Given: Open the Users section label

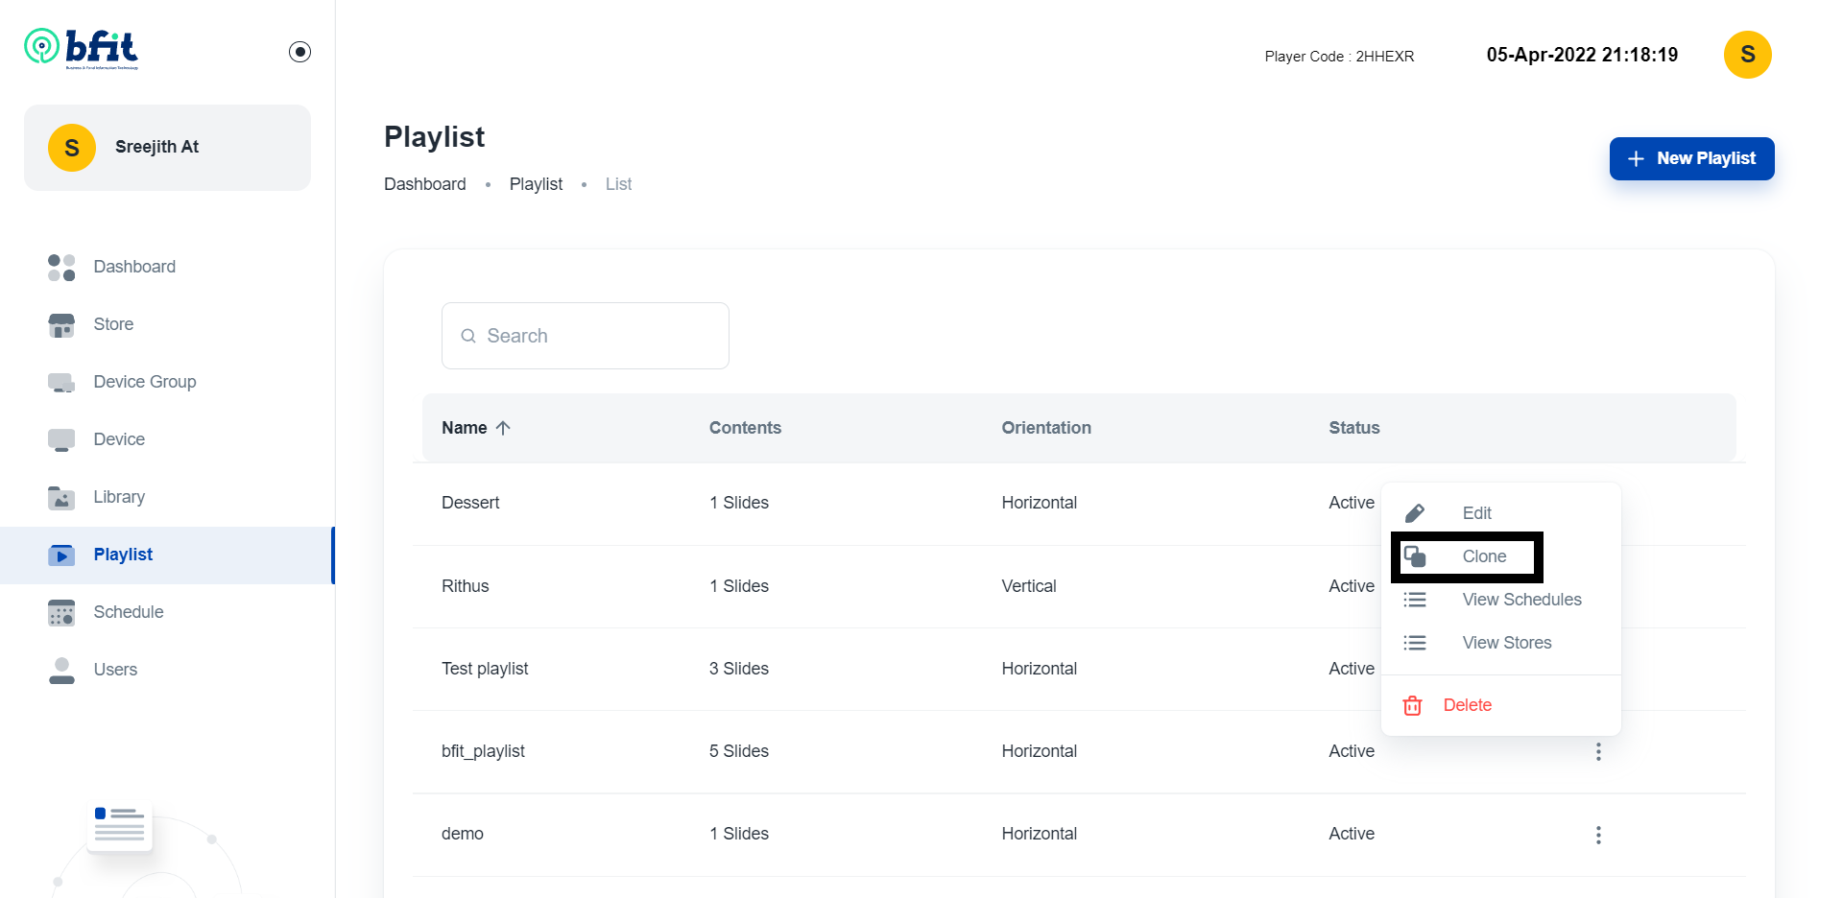Looking at the screenshot, I should [x=115, y=670].
